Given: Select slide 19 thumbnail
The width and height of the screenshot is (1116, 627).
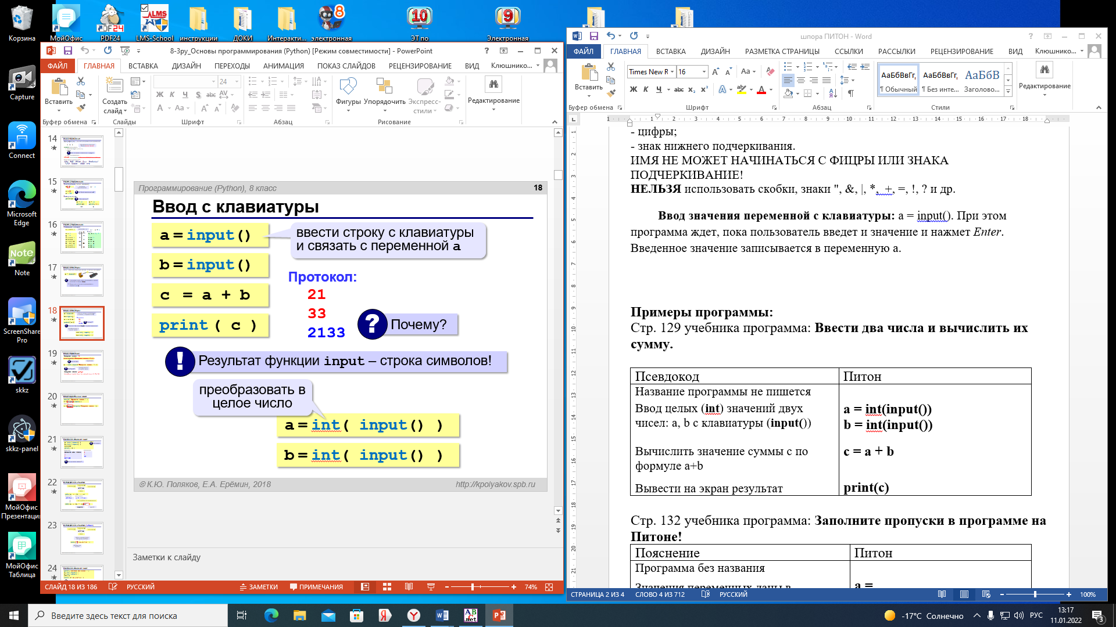Looking at the screenshot, I should (x=82, y=366).
